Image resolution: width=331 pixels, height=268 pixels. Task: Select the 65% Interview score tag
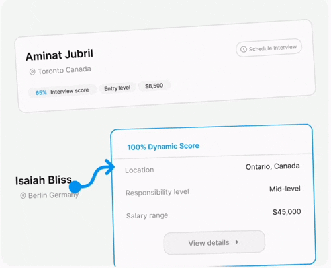click(x=62, y=92)
